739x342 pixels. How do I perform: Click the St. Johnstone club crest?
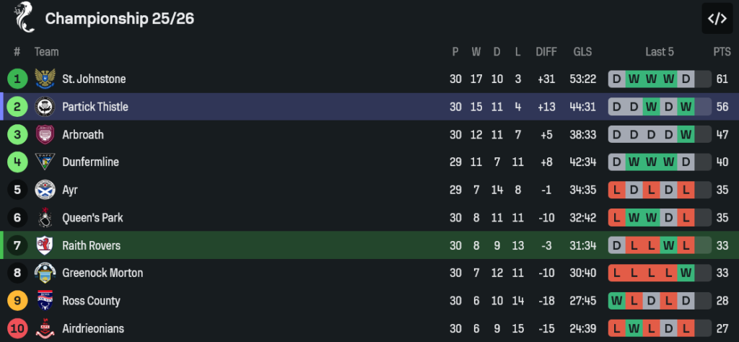45,79
